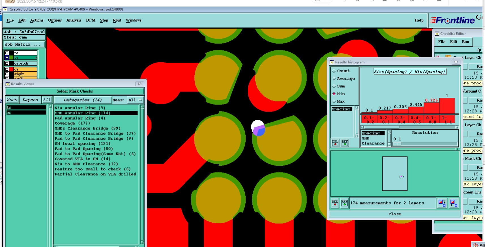Toggle display checkbox for layer cs
Screen dimensions: 485x247
click(7, 69)
